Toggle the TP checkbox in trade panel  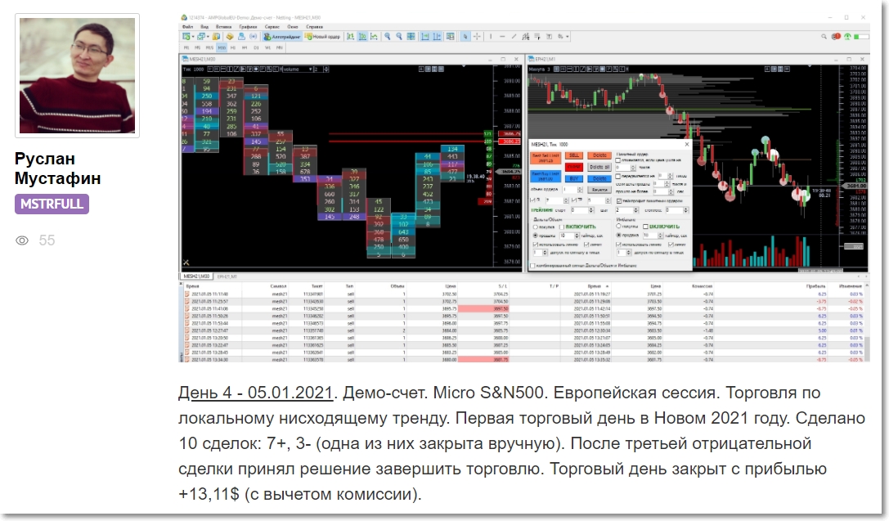[574, 200]
